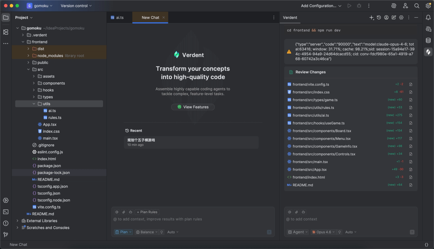Open diff icon for frontend/vite.config.ts
Image resolution: width=434 pixels, height=249 pixels.
[411, 85]
